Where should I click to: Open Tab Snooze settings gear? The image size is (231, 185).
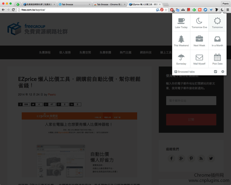[x=223, y=72]
